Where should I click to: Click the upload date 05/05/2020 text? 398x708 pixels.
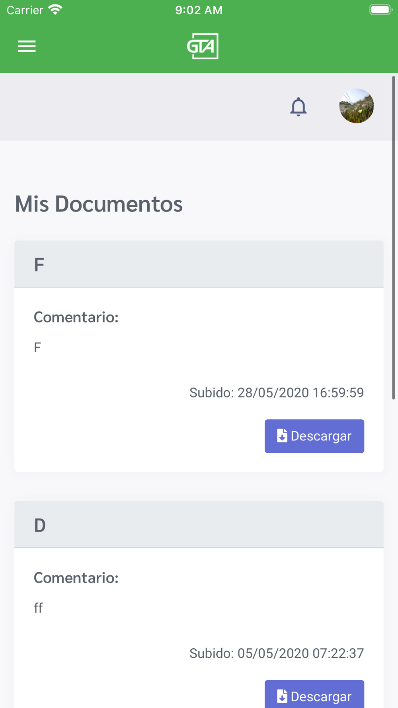[x=277, y=653]
